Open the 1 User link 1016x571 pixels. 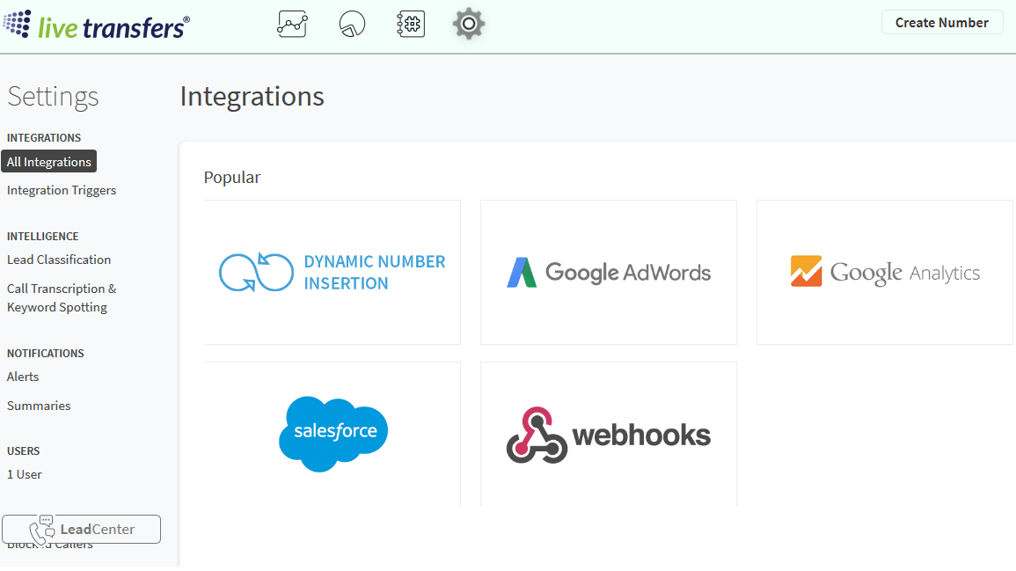click(x=24, y=474)
